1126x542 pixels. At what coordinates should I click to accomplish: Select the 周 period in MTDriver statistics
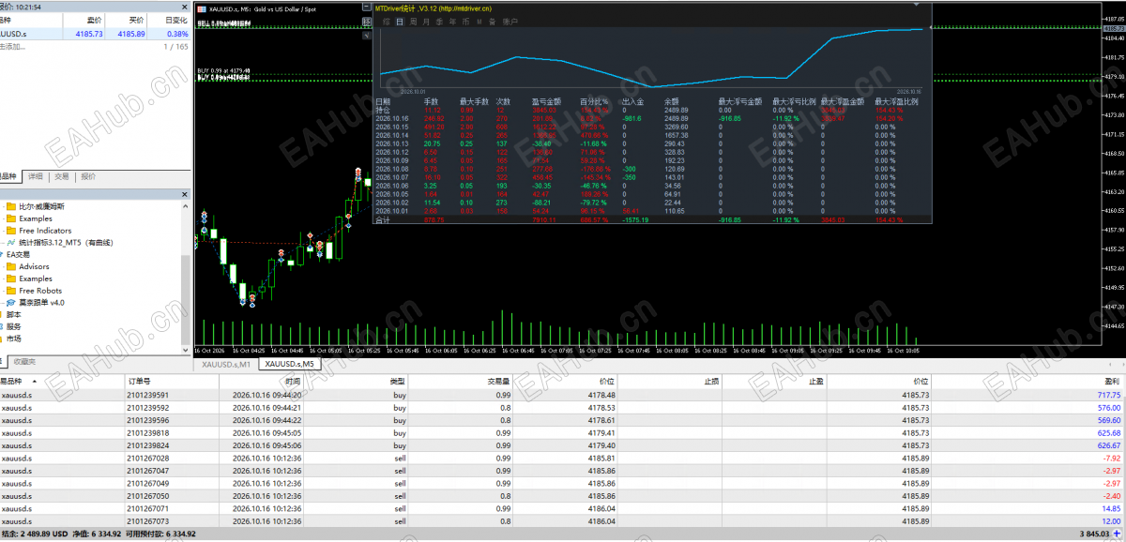point(413,21)
